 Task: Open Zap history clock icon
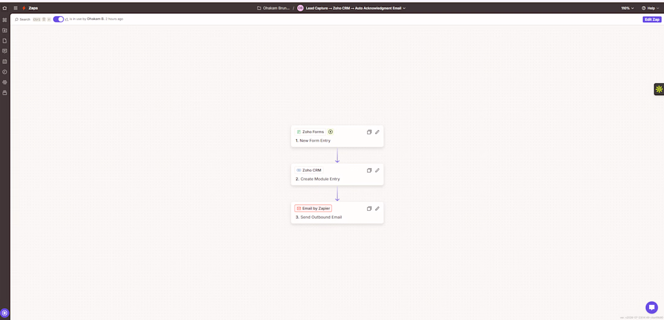(5, 72)
